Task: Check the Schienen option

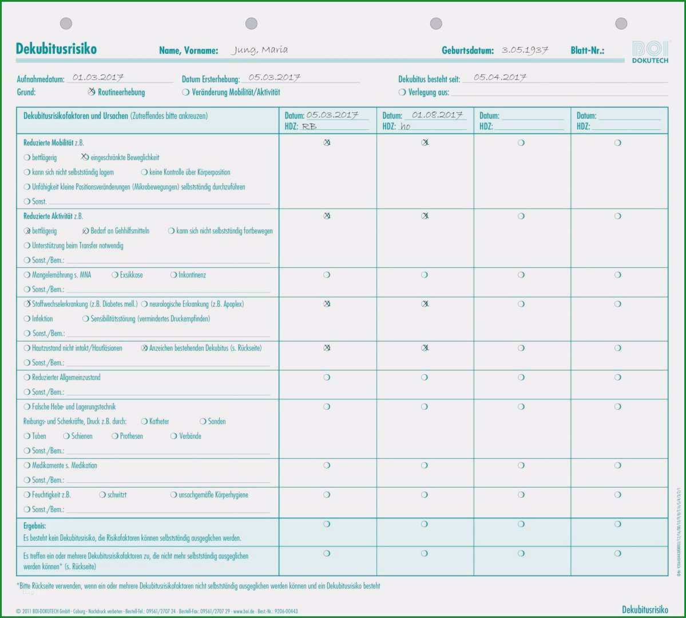Action: (x=66, y=436)
